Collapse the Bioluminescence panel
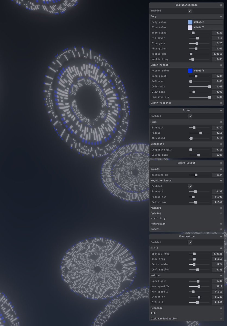The height and width of the screenshot is (326, 227). point(186,5)
